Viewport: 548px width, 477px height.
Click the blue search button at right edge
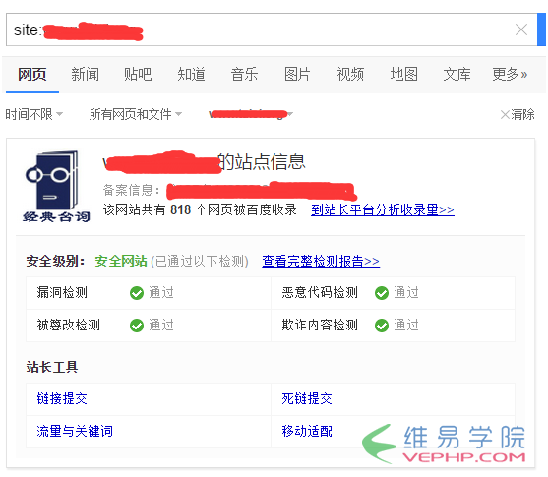pos(541,30)
